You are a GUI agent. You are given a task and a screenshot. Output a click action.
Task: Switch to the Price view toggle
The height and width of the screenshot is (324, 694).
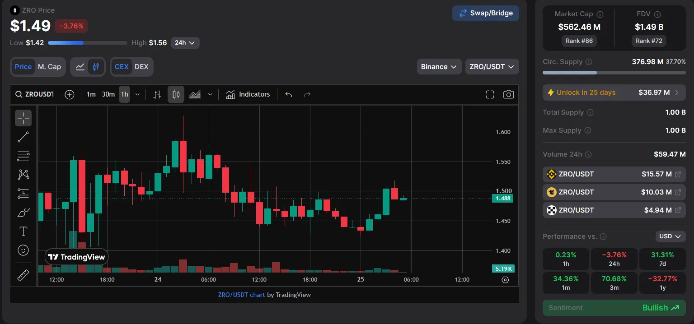[23, 67]
